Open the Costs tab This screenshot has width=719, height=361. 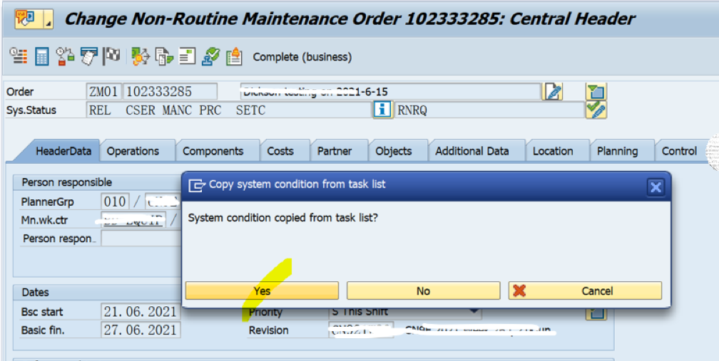coord(280,152)
